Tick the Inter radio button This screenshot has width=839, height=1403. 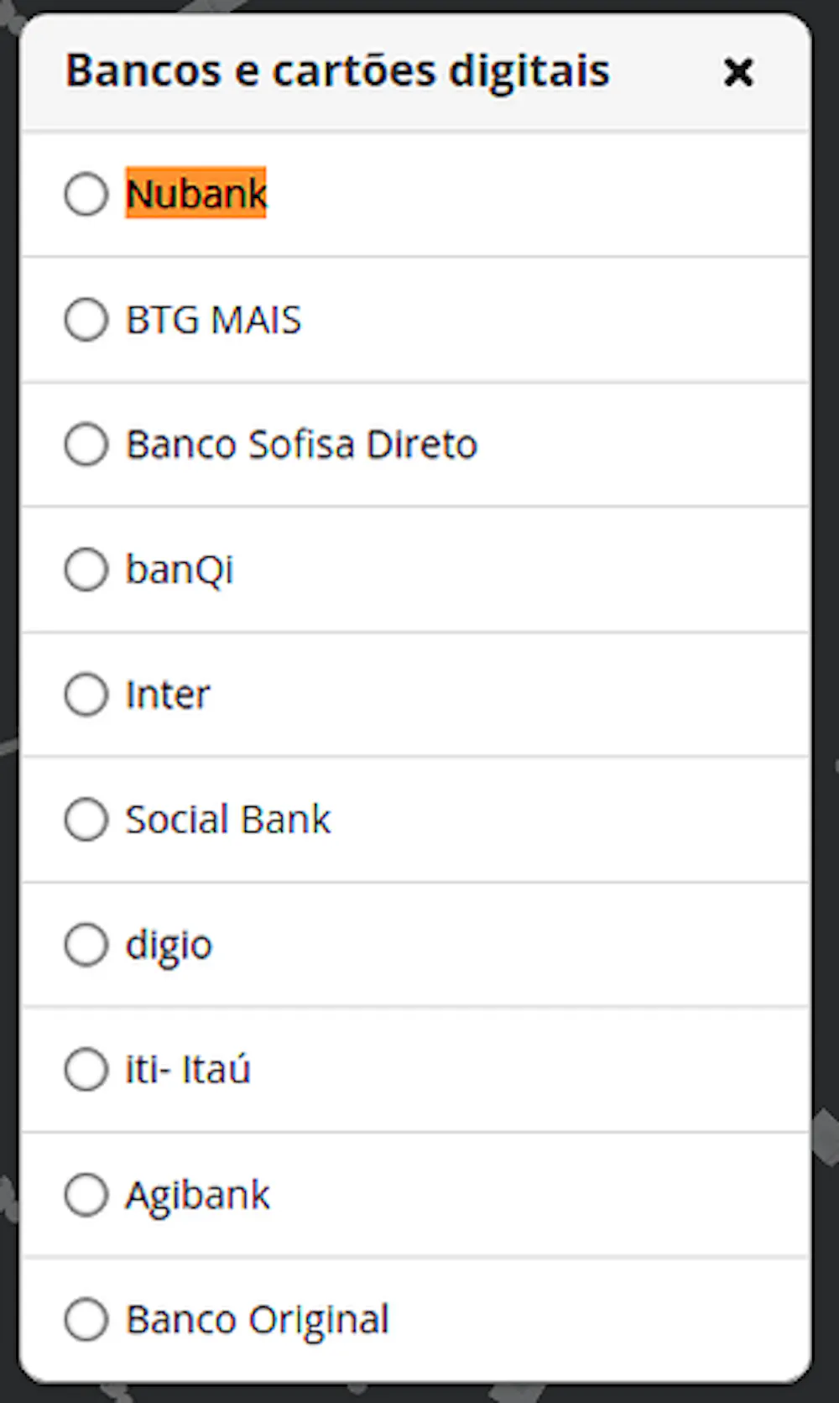tap(86, 695)
